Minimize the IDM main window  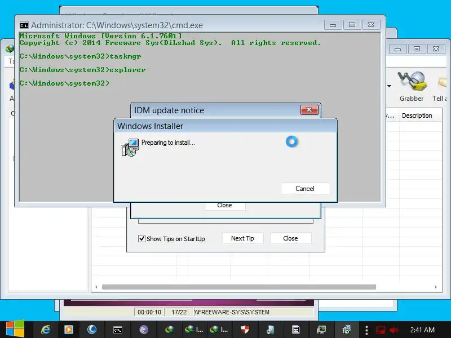[398, 49]
